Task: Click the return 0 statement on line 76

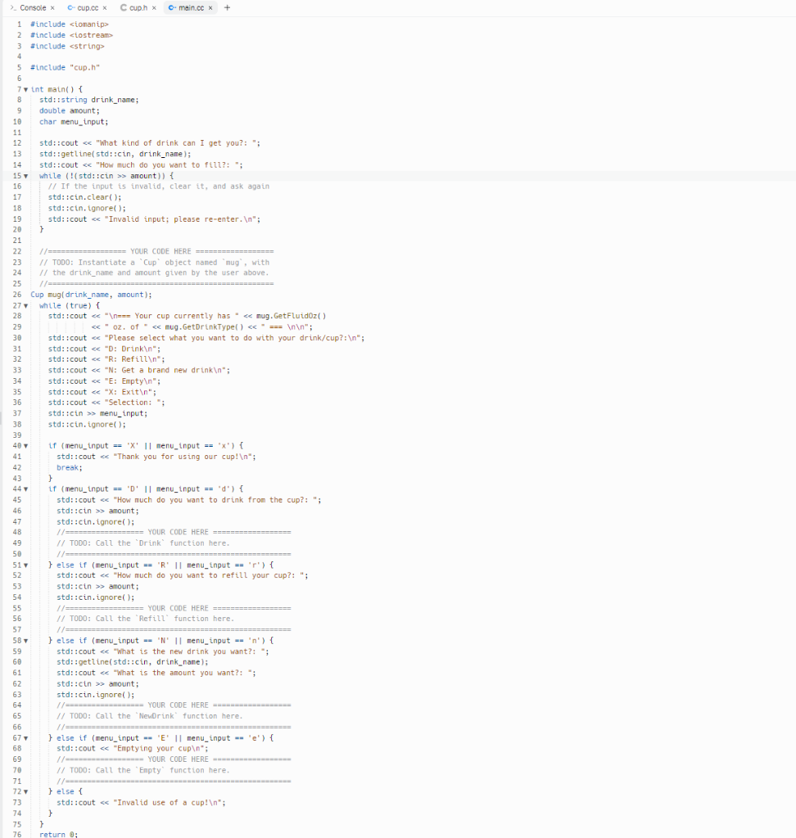Action: 60,833
